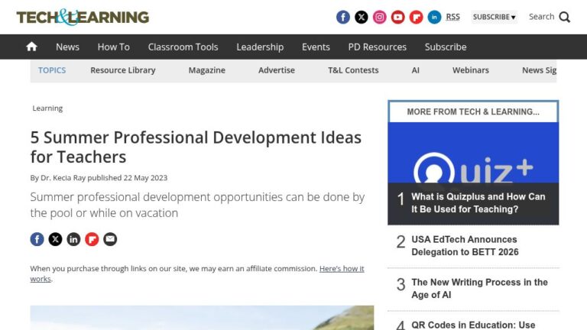Select Webinars topic
This screenshot has height=330, width=587.
click(x=471, y=70)
